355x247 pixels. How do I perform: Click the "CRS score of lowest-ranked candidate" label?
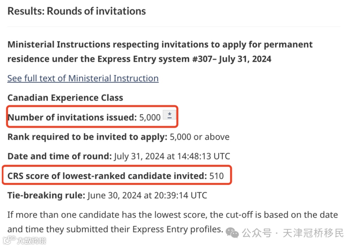point(107,176)
